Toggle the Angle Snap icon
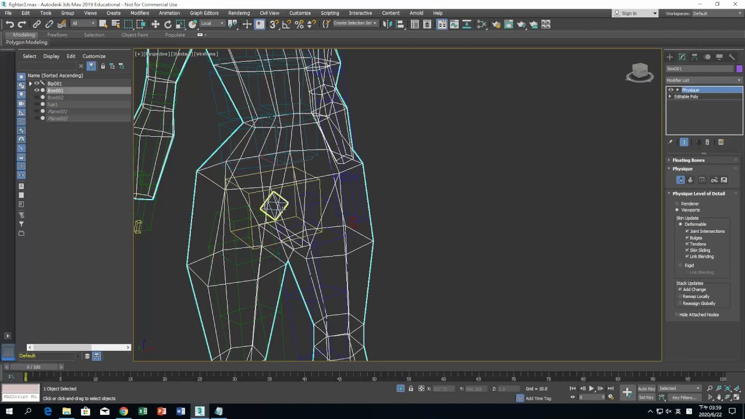This screenshot has width=745, height=419. tap(286, 24)
